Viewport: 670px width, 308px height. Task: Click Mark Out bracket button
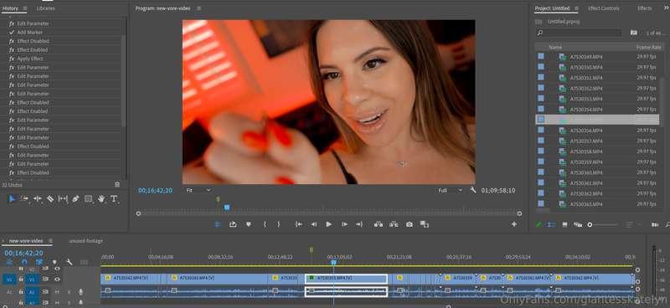[x=279, y=224]
